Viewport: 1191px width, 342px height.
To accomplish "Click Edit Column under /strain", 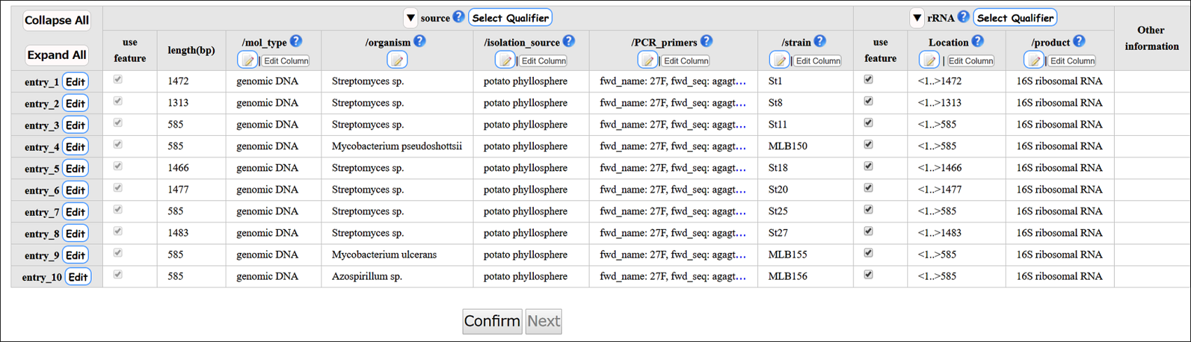I will [818, 61].
